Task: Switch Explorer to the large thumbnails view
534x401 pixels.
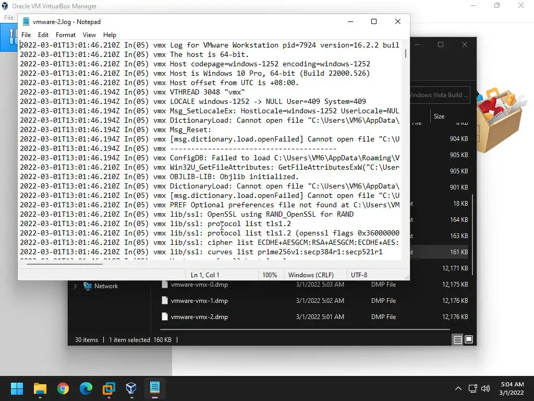Action: 469,339
